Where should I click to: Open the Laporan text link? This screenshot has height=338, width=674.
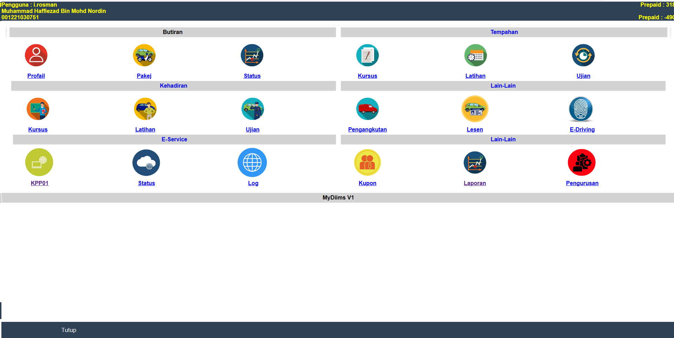click(x=475, y=183)
